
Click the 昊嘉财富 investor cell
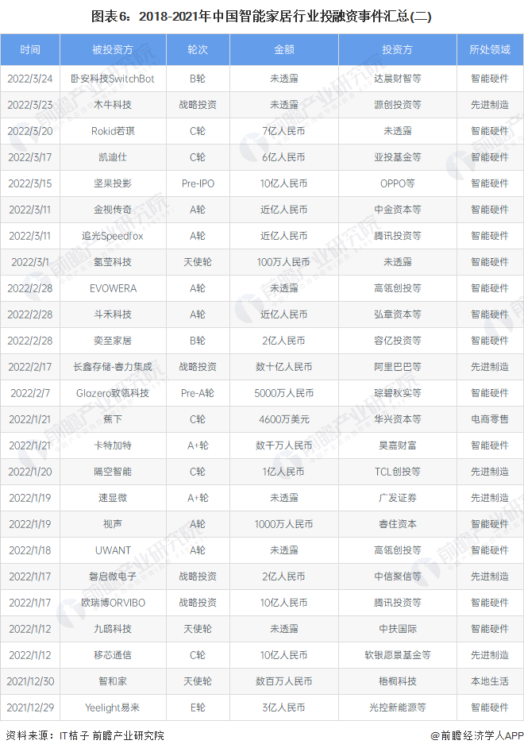point(398,445)
